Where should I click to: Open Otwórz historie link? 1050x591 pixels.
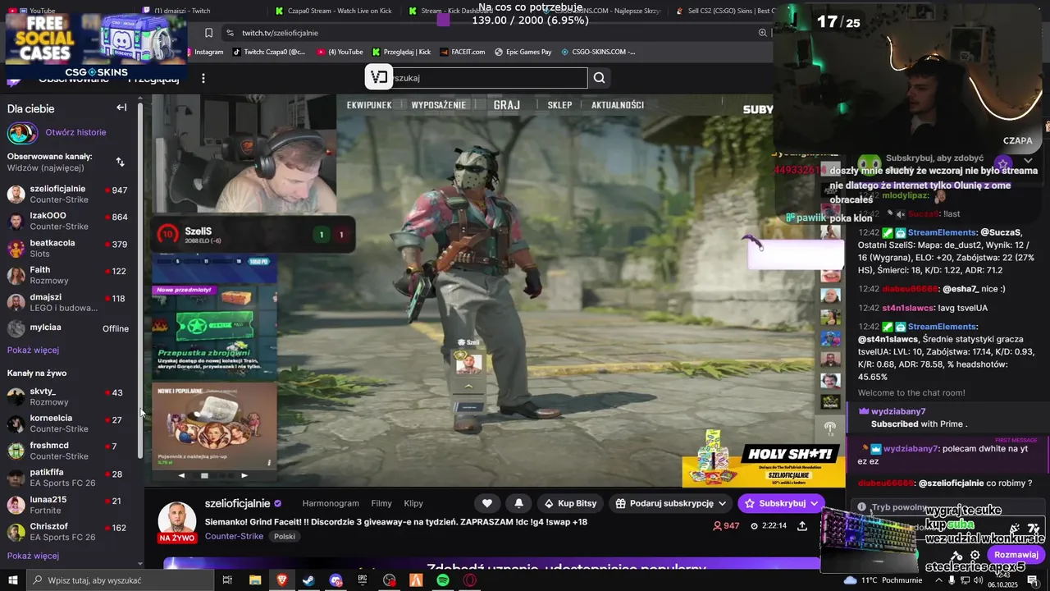[75, 132]
